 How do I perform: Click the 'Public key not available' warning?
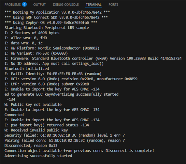tap(33, 105)
